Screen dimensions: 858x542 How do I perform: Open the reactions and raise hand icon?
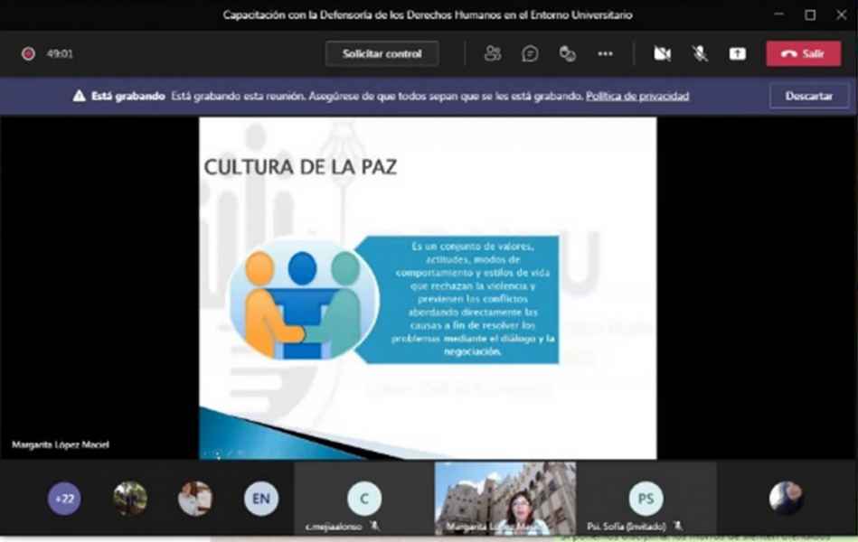(x=568, y=54)
